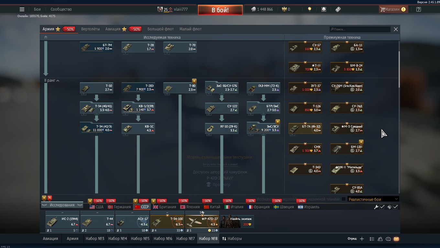The height and width of the screenshot is (248, 440).
Task: Select the США nation tab
Action: coord(96,207)
